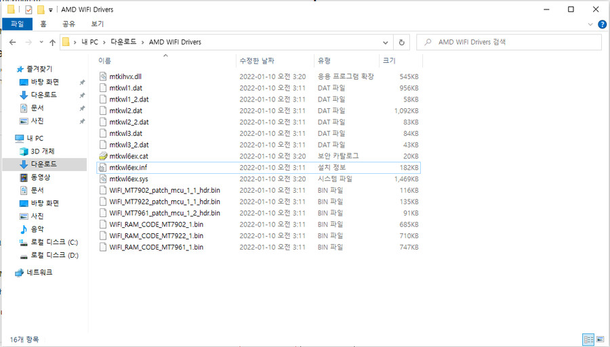Expand breadcrumb chevron after 내 PC
Screen dimensions: 610x347
(104, 43)
